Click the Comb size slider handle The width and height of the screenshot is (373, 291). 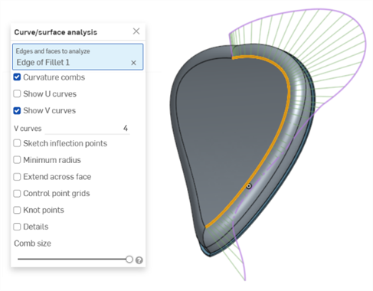coord(129,260)
